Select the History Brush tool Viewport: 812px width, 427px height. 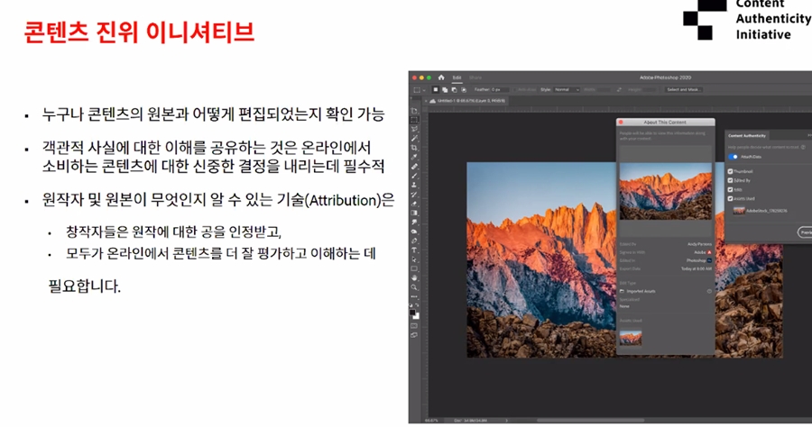coord(414,195)
